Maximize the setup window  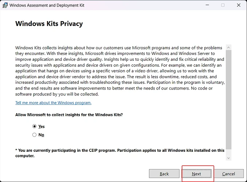pyautogui.click(x=223, y=5)
